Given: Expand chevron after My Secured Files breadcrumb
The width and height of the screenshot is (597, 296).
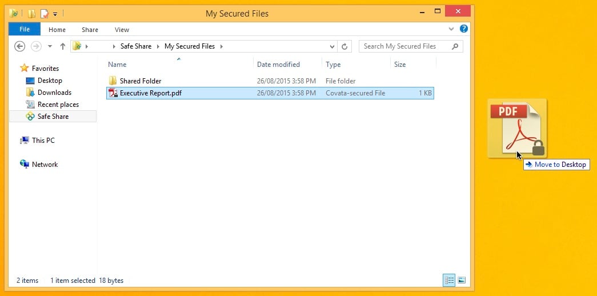Looking at the screenshot, I should [221, 46].
